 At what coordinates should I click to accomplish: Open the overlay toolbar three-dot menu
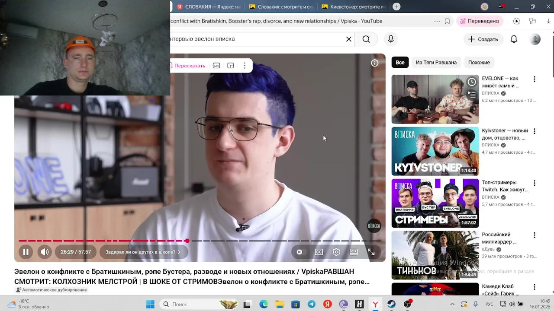point(245,66)
